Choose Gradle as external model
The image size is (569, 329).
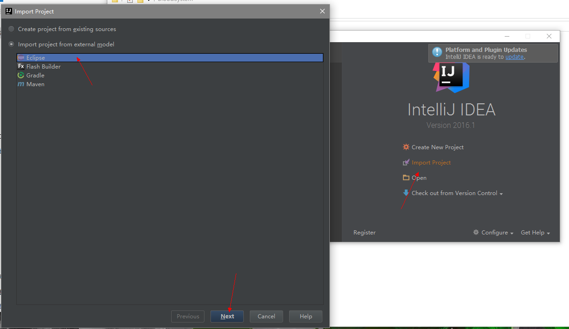(x=170, y=76)
